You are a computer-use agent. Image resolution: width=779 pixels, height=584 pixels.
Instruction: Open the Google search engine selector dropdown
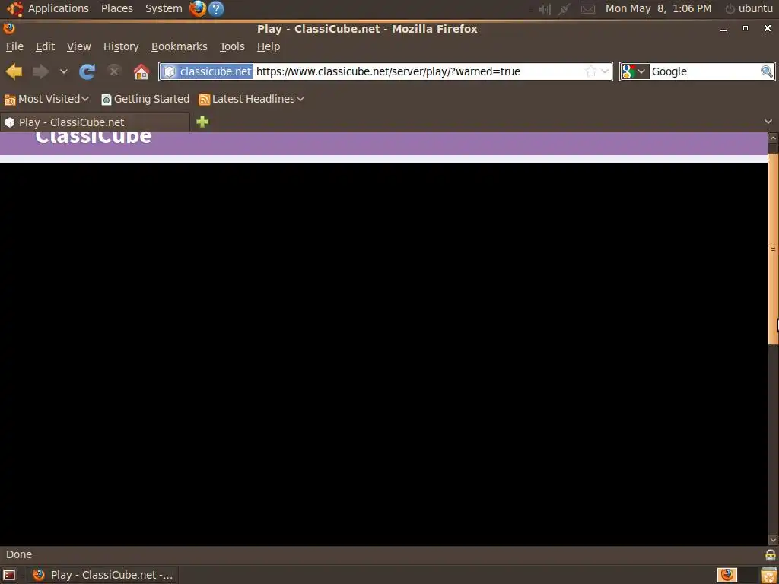click(635, 71)
